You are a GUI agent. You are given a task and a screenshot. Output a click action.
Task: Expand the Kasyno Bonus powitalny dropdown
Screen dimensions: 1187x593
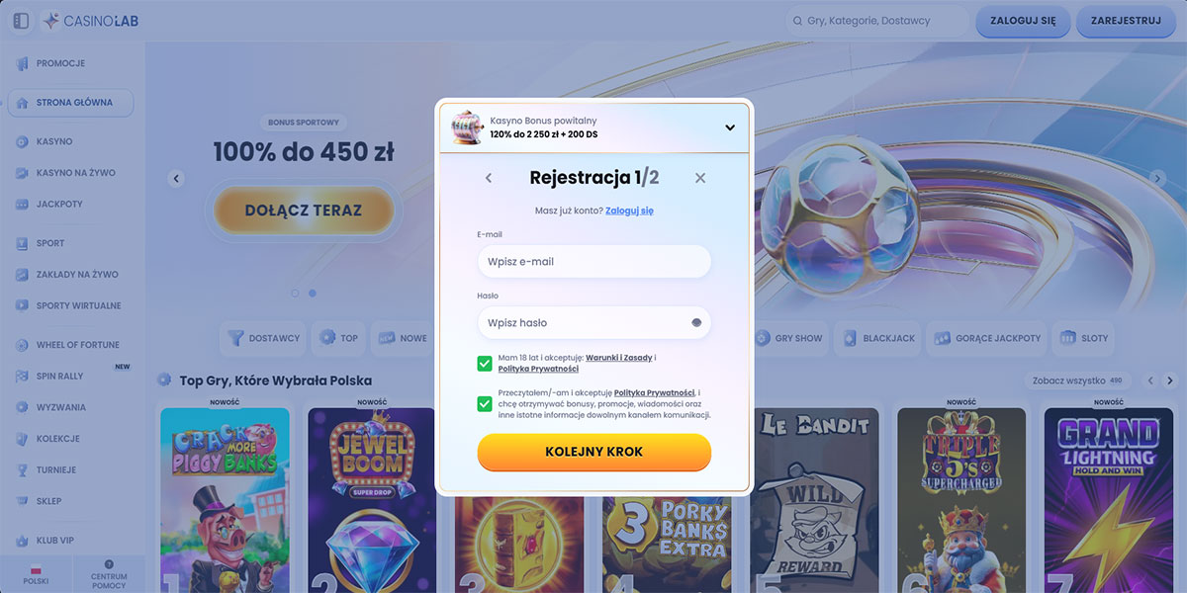pyautogui.click(x=730, y=127)
